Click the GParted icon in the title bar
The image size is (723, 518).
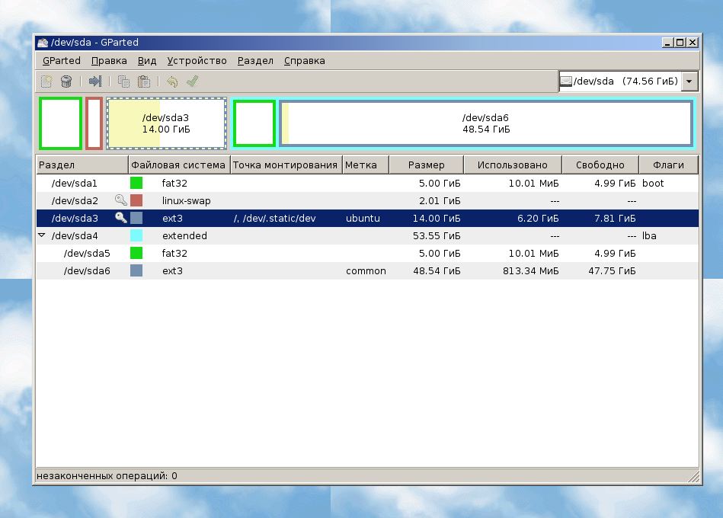coord(43,43)
